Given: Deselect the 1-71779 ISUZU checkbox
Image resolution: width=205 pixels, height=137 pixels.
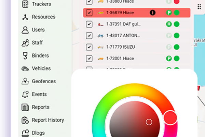Looking at the screenshot, I should 89,47.
